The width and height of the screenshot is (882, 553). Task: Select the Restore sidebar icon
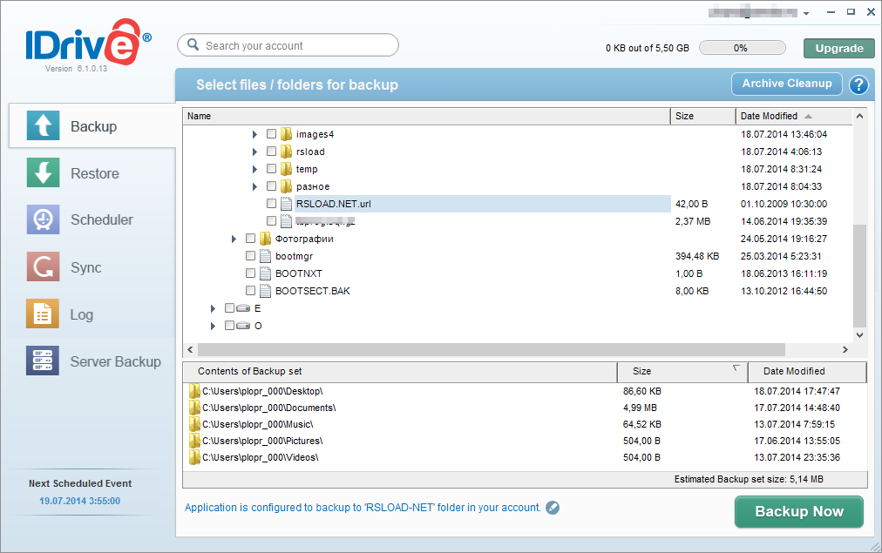(x=43, y=172)
